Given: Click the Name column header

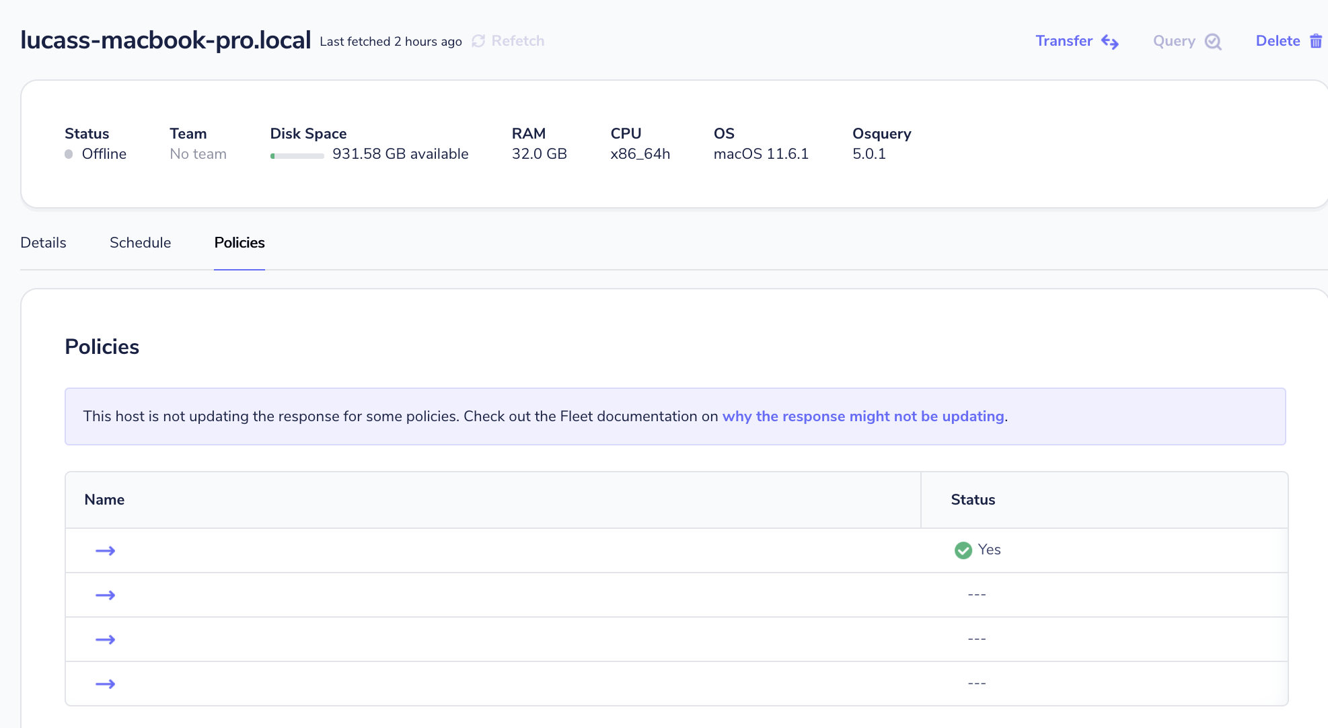Looking at the screenshot, I should click(104, 499).
